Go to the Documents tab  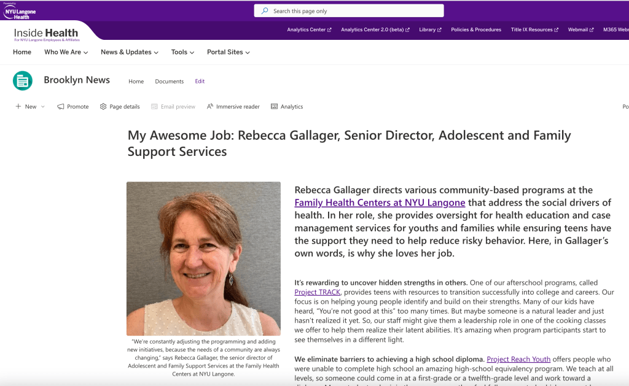click(x=170, y=82)
